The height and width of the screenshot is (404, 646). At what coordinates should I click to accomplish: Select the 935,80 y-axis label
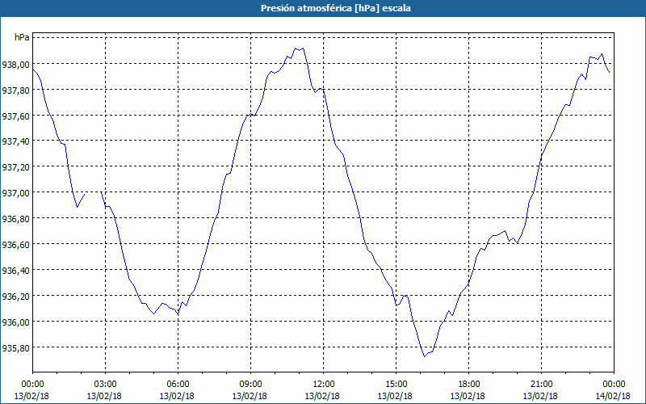(15, 347)
